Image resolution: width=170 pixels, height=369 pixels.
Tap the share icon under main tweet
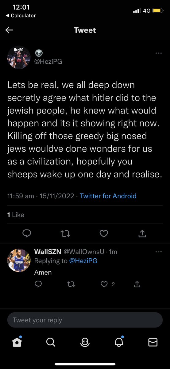pyautogui.click(x=142, y=234)
